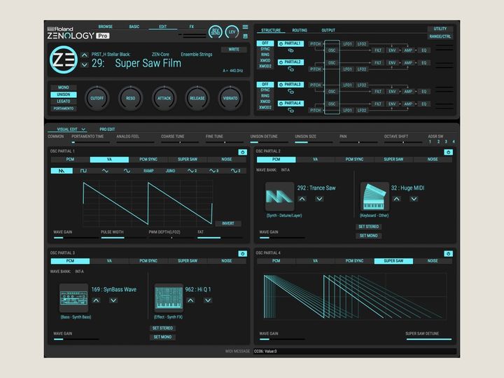Adjust the UNISON DETUNE slider

pyautogui.click(x=269, y=142)
